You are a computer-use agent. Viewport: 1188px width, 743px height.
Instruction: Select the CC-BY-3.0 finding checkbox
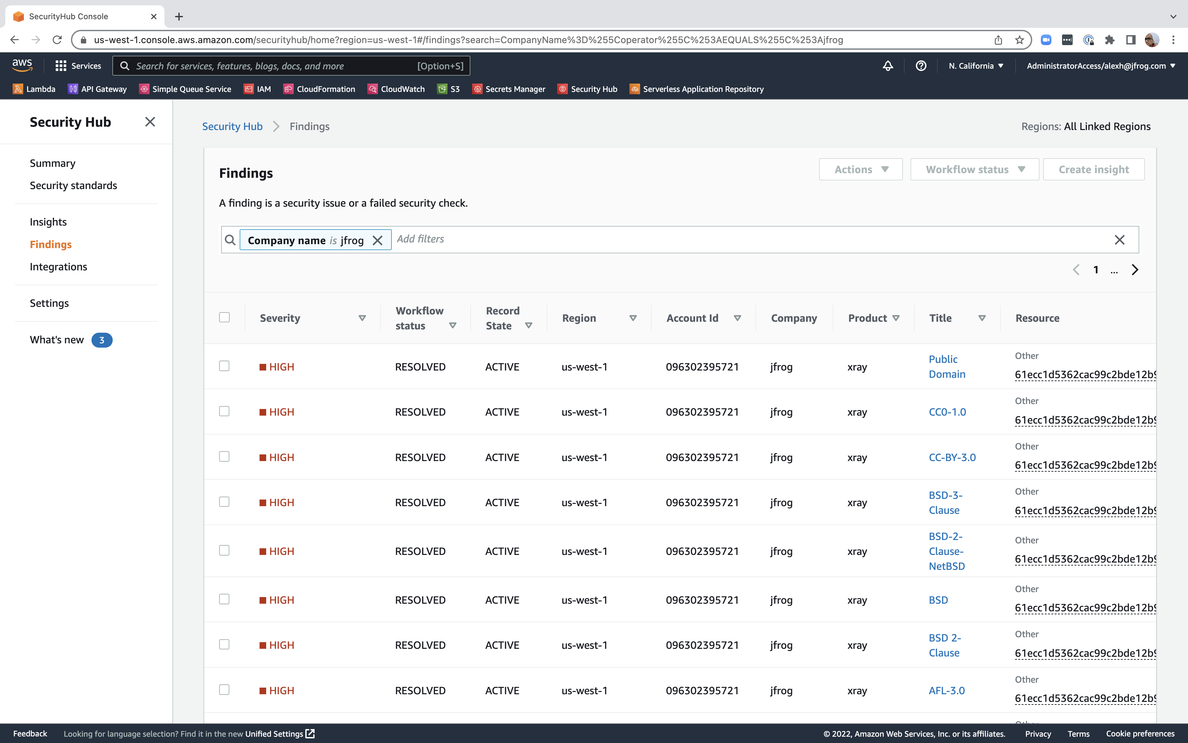(224, 456)
